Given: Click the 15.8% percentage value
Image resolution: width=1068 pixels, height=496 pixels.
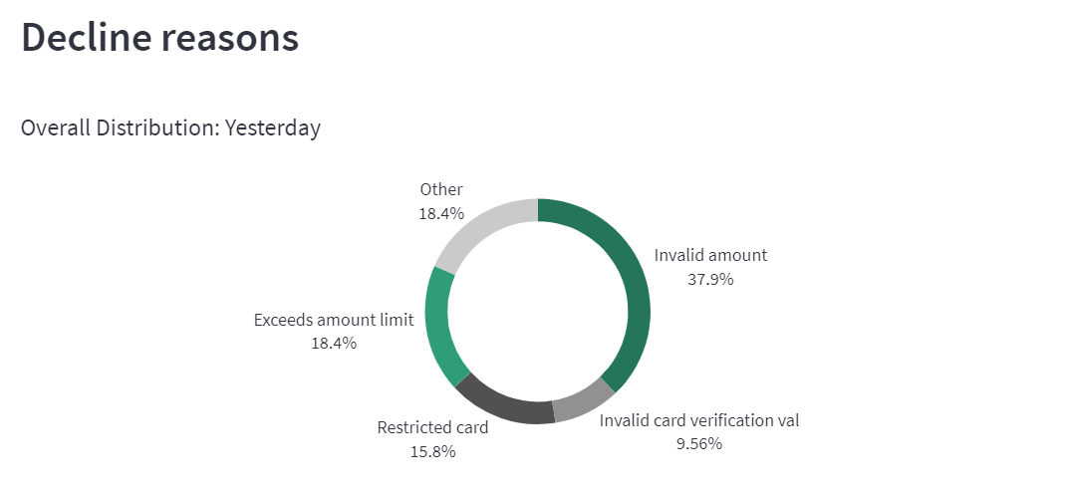Looking at the screenshot, I should [432, 452].
